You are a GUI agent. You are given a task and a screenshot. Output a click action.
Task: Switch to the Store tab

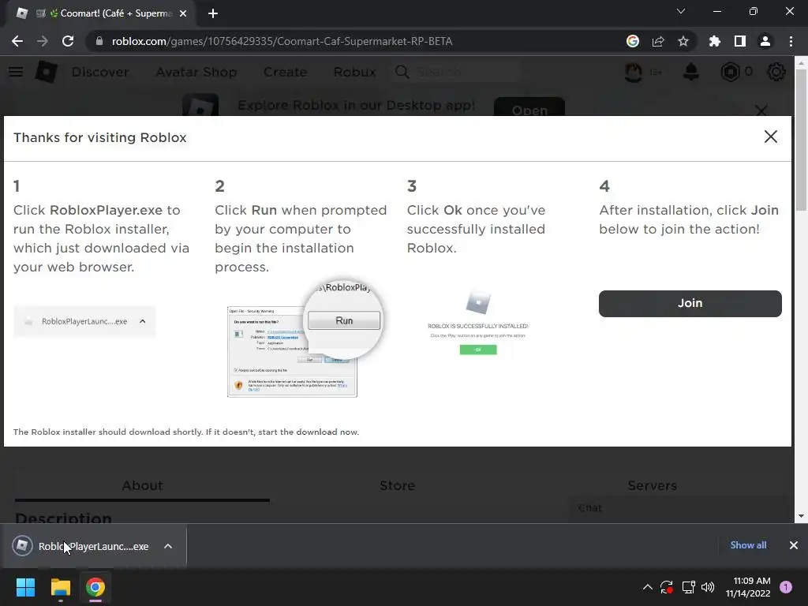[x=397, y=485]
